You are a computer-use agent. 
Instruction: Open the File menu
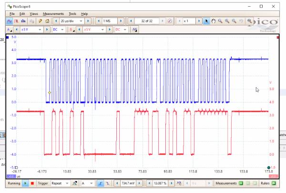coord(12,14)
